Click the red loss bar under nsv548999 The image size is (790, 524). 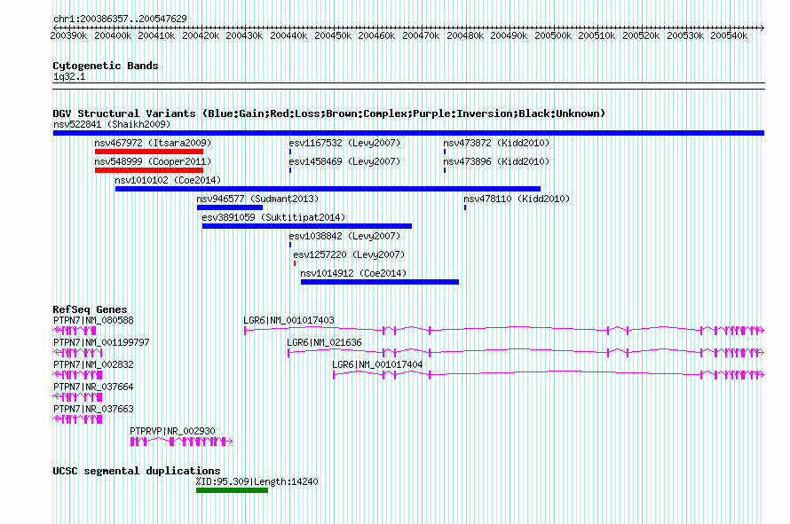click(x=149, y=170)
